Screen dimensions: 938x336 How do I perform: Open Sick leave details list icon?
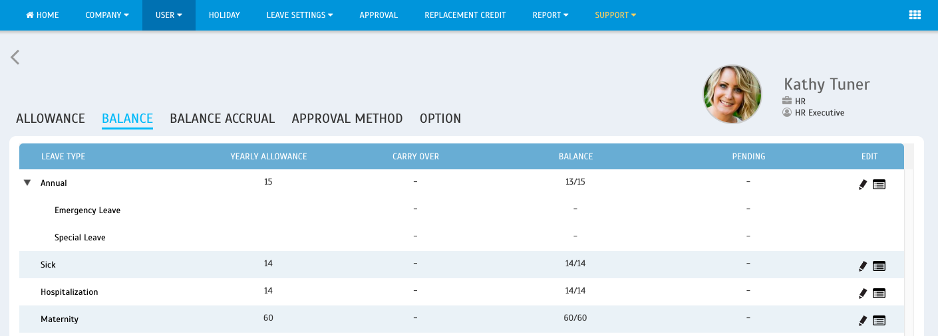tap(879, 266)
